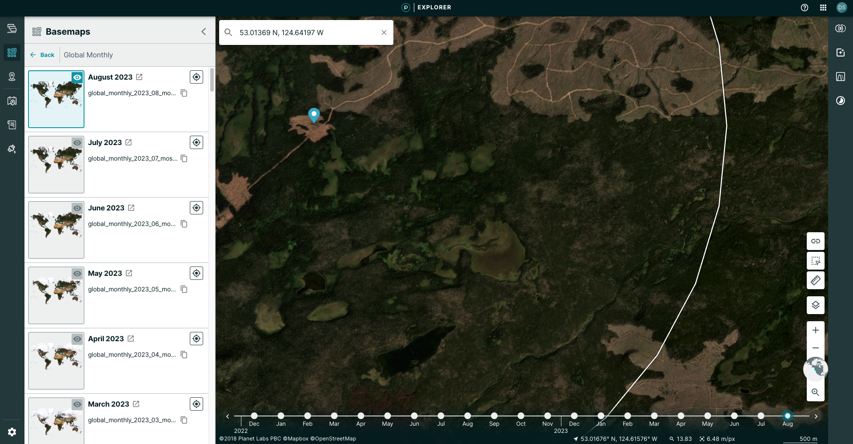Open the layers panel icon in left sidebar
Viewport: 853px width, 444px height.
12,28
